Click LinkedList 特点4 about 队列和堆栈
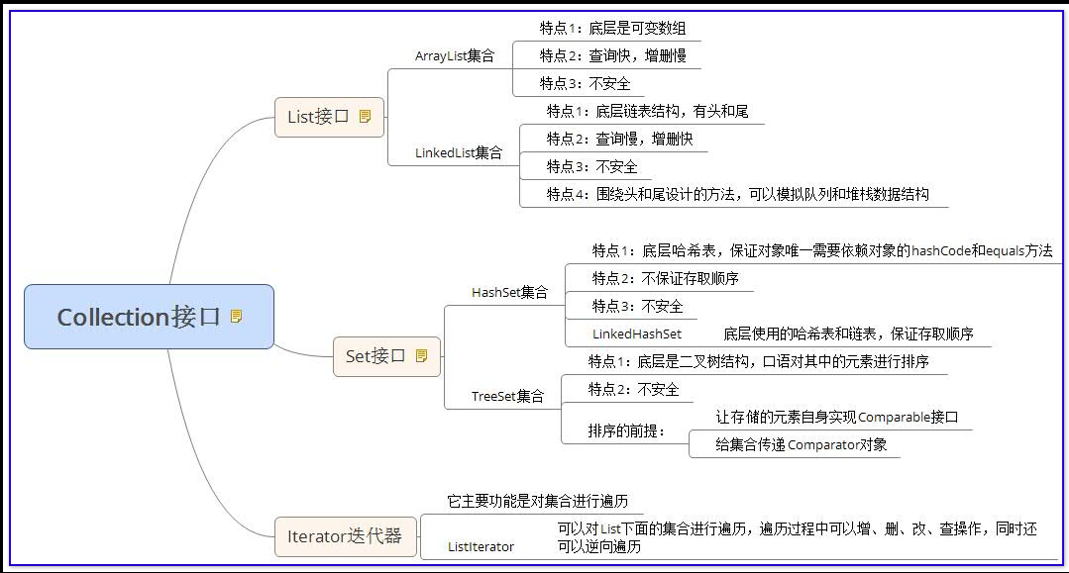This screenshot has width=1069, height=573. coord(737,194)
